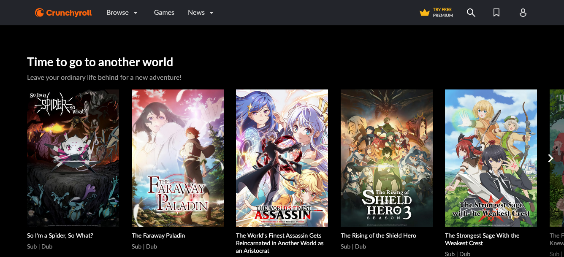Click Sub | Dub under Rising of the Shield Hero
The height and width of the screenshot is (257, 564).
(353, 246)
